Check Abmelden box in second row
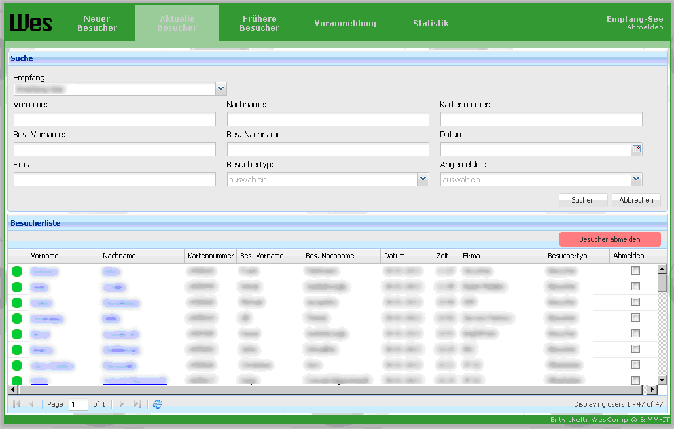This screenshot has height=429, width=674. click(x=635, y=286)
